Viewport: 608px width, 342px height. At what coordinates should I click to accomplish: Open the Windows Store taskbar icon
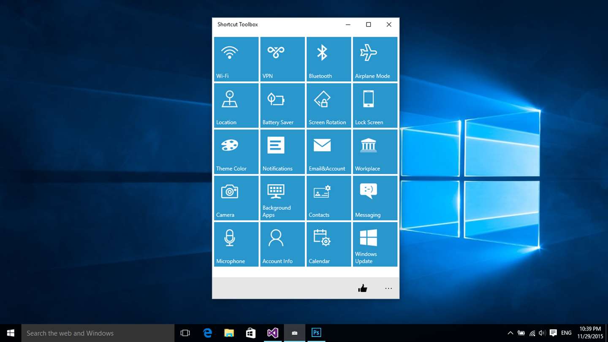251,333
